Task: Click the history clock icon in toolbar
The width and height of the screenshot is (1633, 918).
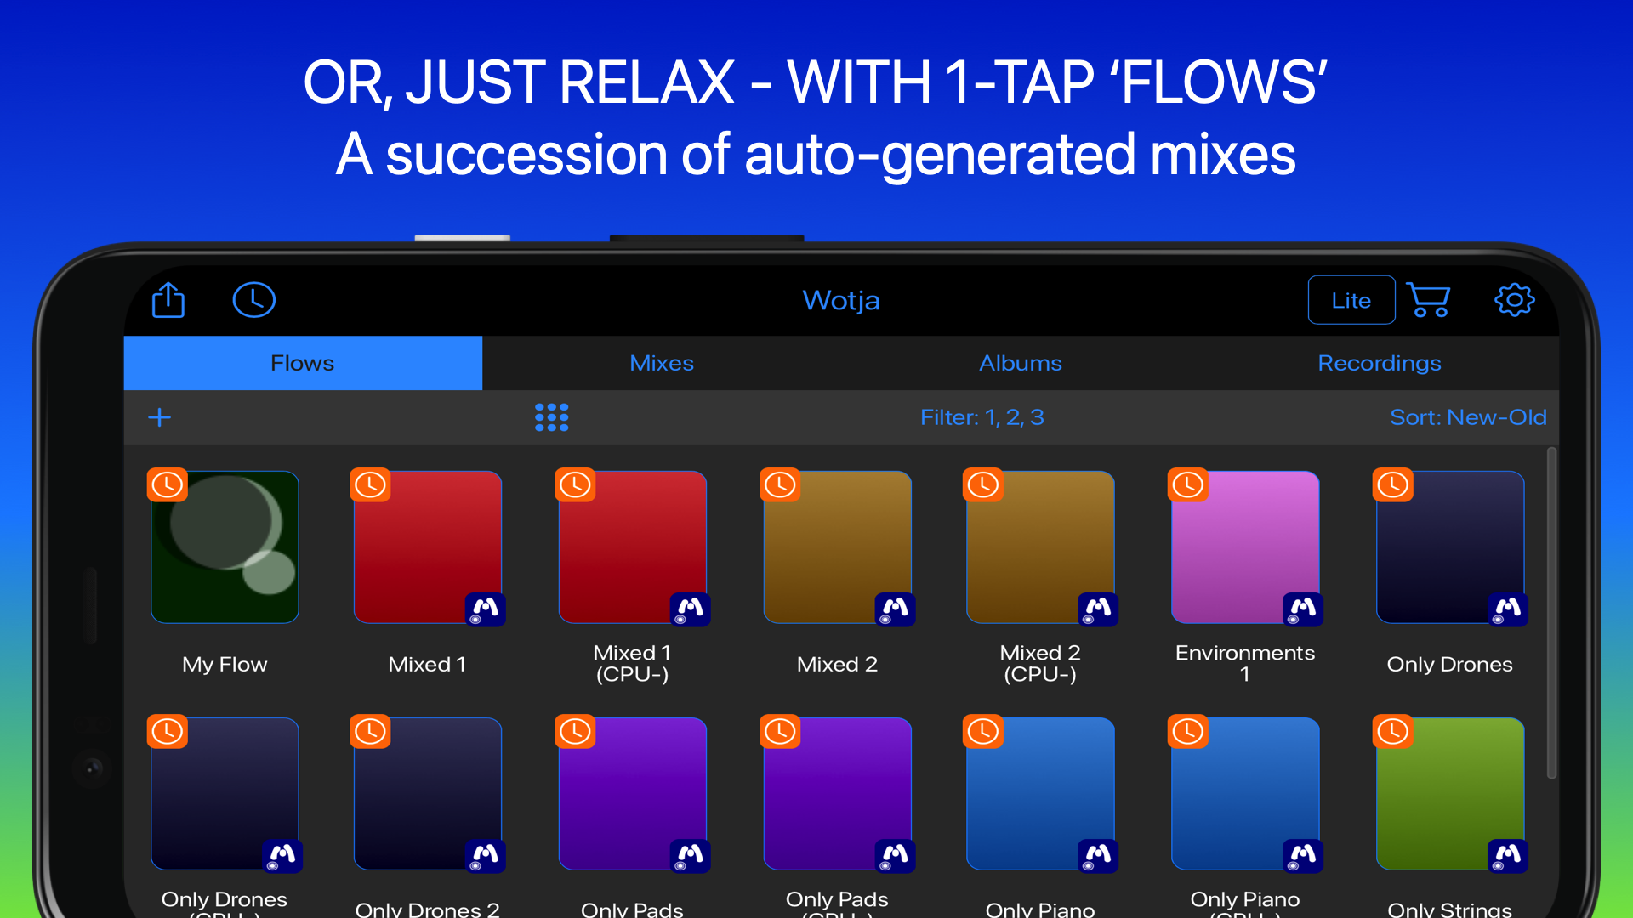Action: [253, 300]
